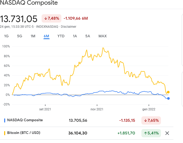Viewport: 183px width, 143px height.
Task: Click the yellow Bitcoin endpoint dot on chart
Action: 168,92
